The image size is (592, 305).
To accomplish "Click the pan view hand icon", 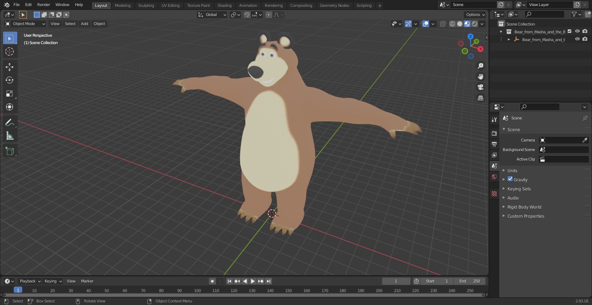I will (x=480, y=77).
